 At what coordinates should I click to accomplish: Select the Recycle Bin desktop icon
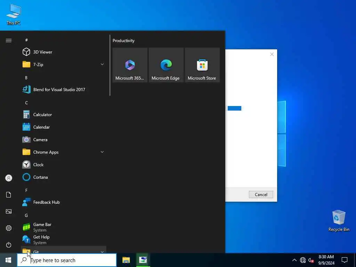[x=339, y=221]
